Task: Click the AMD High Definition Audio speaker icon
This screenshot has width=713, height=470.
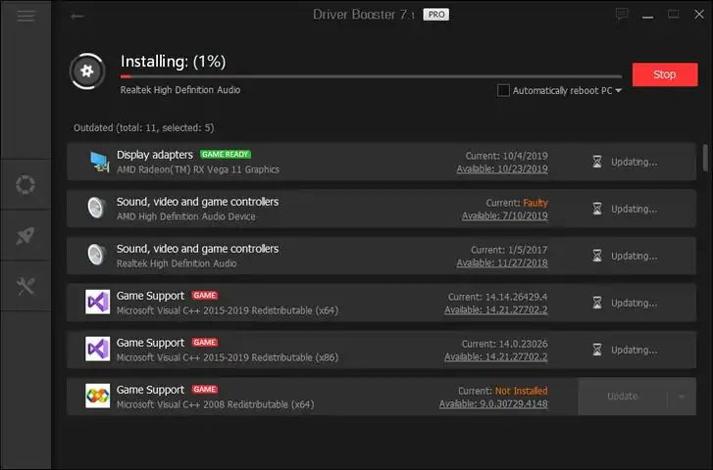Action: pos(97,209)
